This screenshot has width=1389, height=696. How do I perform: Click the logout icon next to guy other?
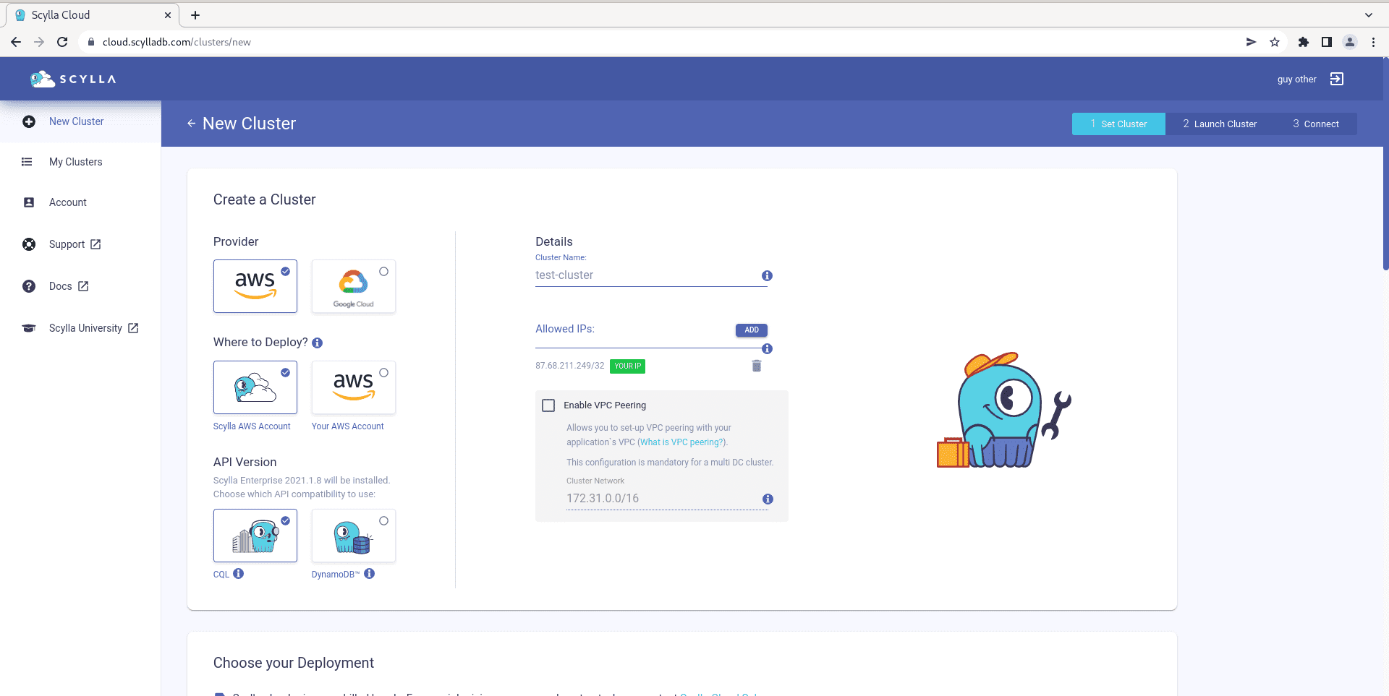(1337, 79)
